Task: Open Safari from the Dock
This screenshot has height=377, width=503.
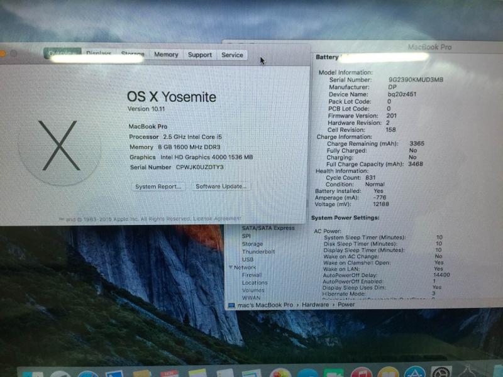Action: tap(87, 374)
